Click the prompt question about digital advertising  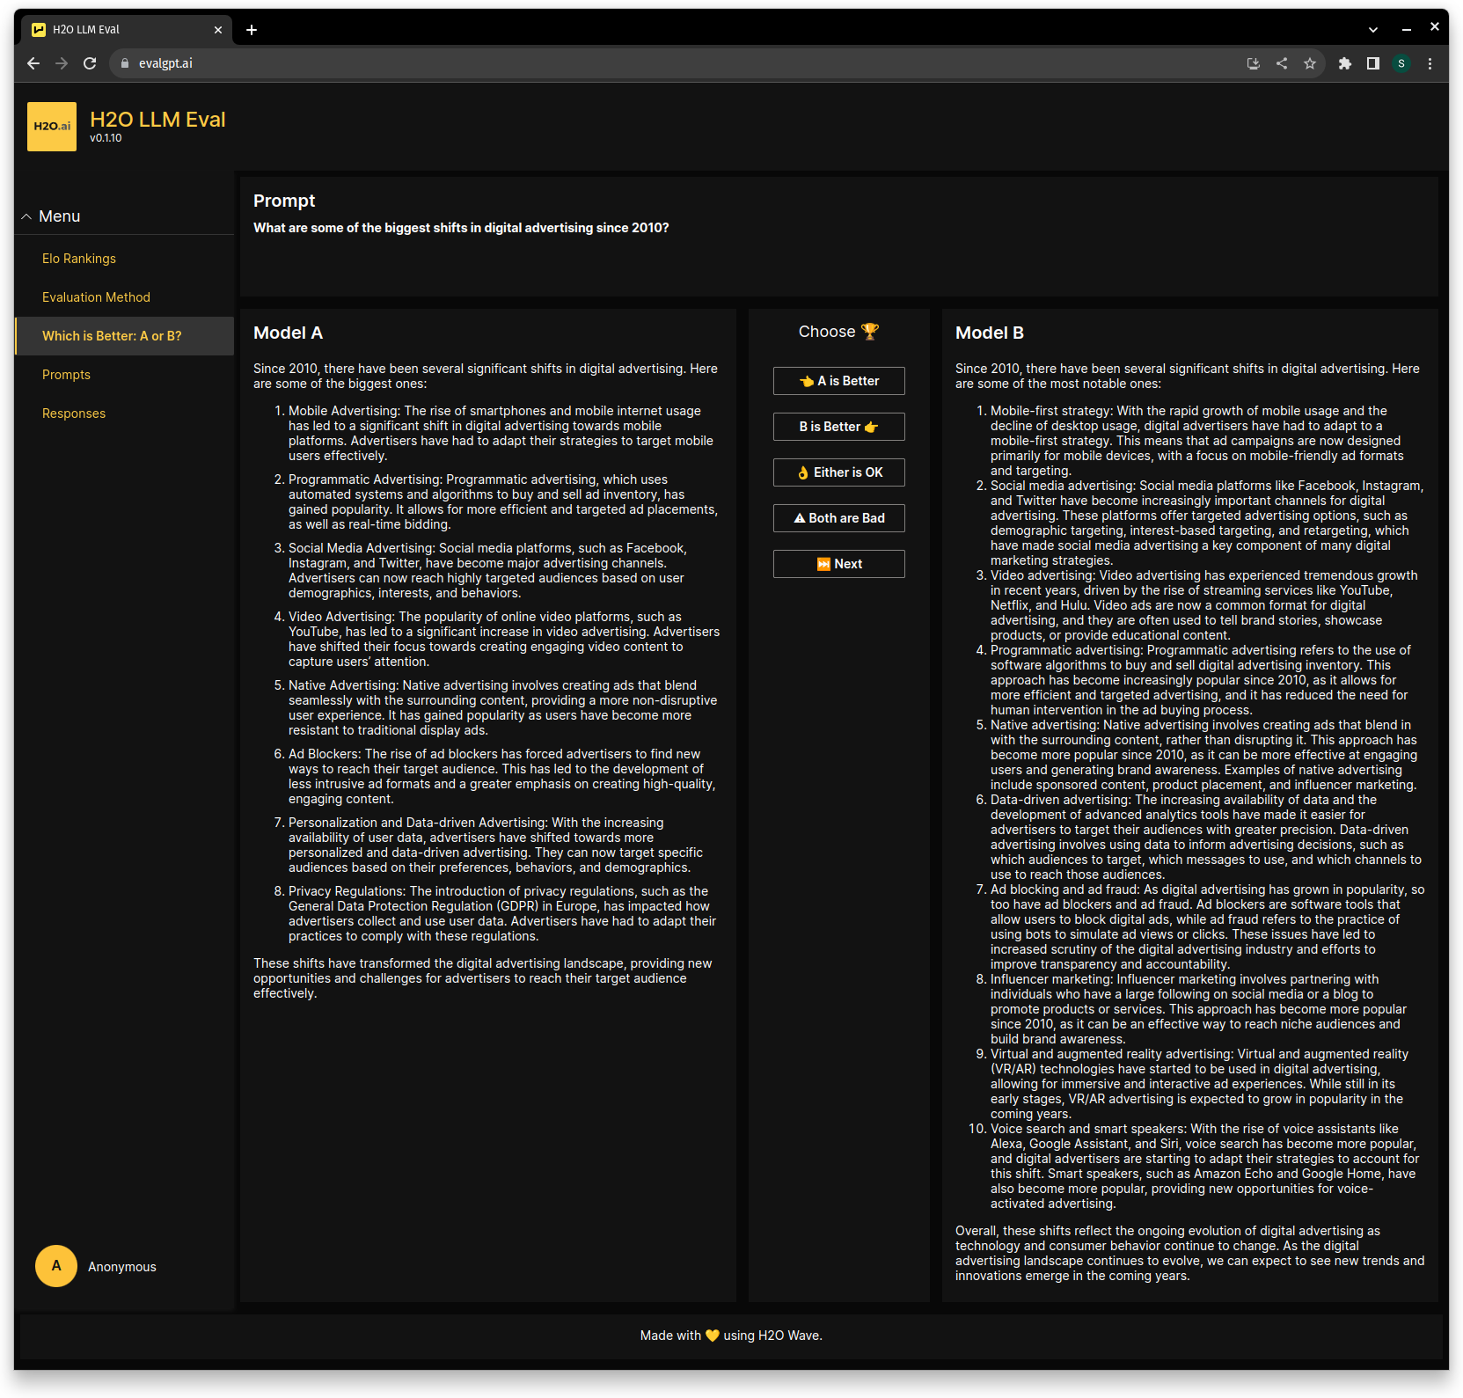click(x=461, y=228)
